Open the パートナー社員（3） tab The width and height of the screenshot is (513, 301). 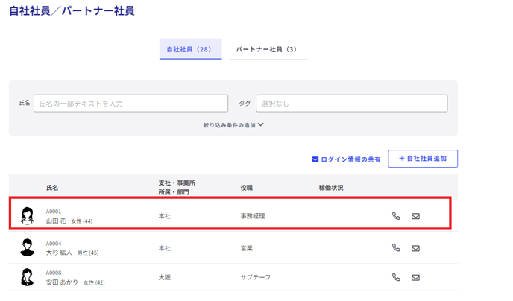pos(267,49)
